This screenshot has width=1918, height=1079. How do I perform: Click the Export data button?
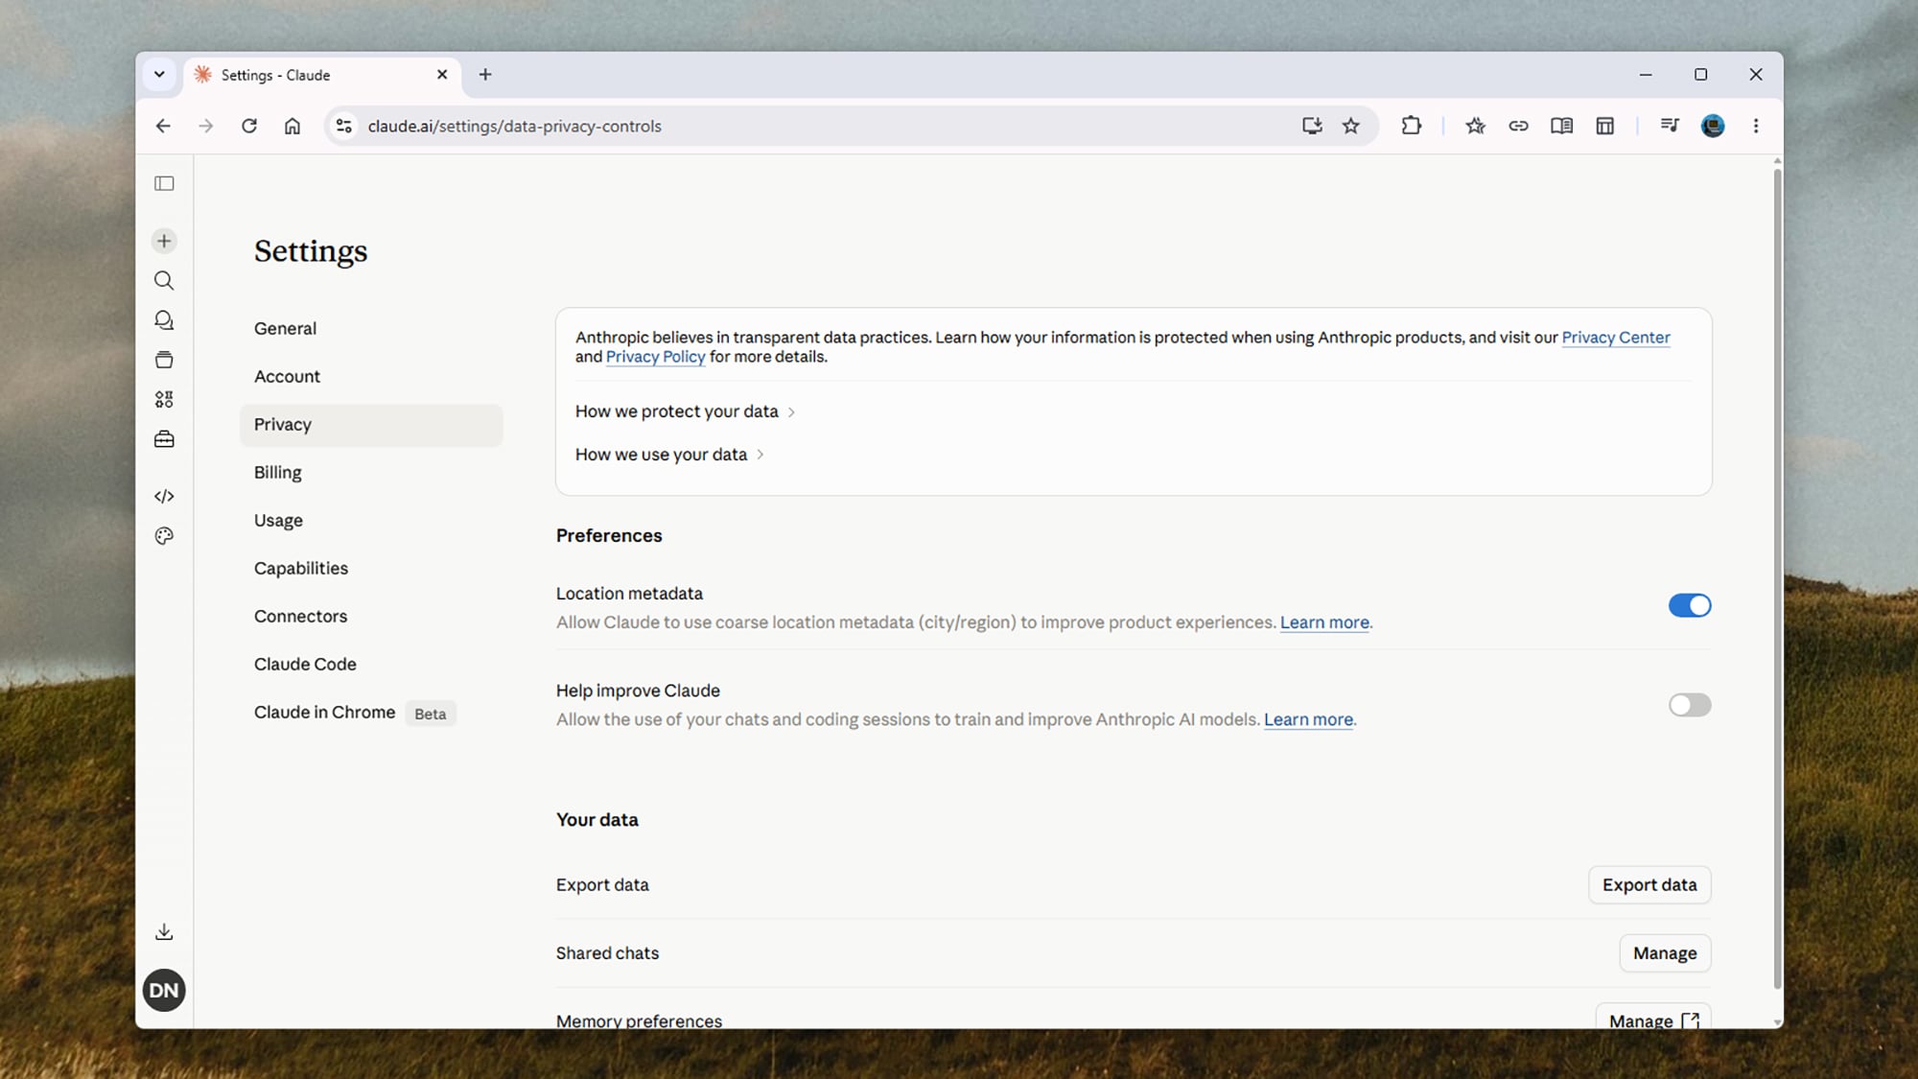click(1649, 884)
